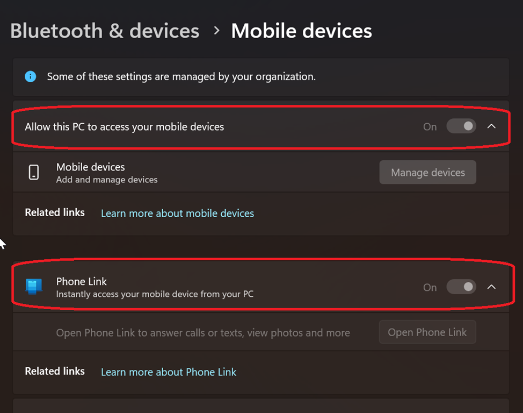Click the Allow this PC to access label
The height and width of the screenshot is (413, 523).
(x=124, y=127)
